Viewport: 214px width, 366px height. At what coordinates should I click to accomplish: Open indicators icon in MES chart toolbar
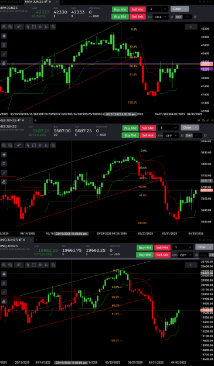[46, 145]
